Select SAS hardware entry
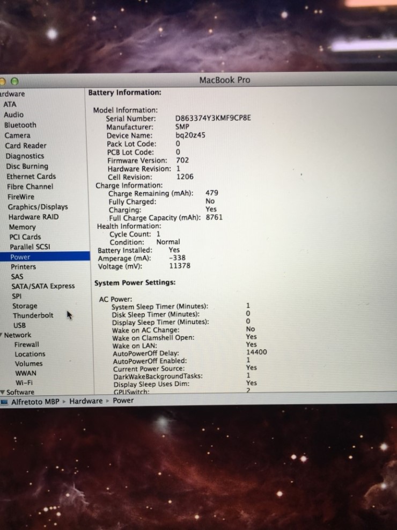The height and width of the screenshot is (530, 397). click(x=17, y=277)
